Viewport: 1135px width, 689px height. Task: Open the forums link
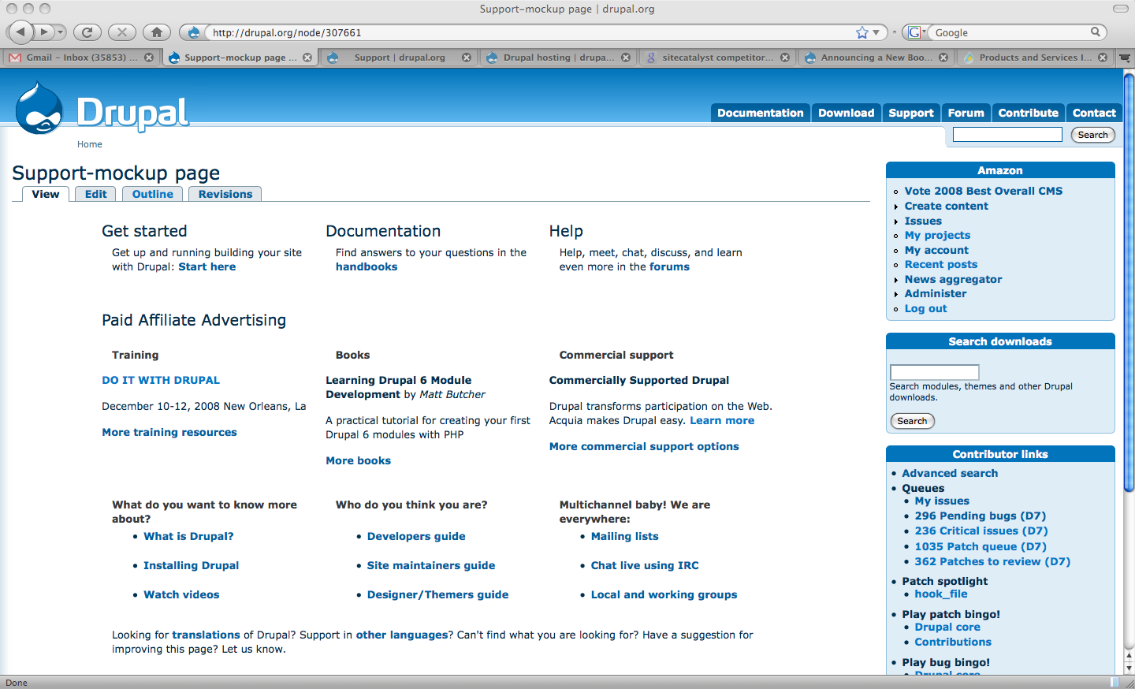(669, 267)
